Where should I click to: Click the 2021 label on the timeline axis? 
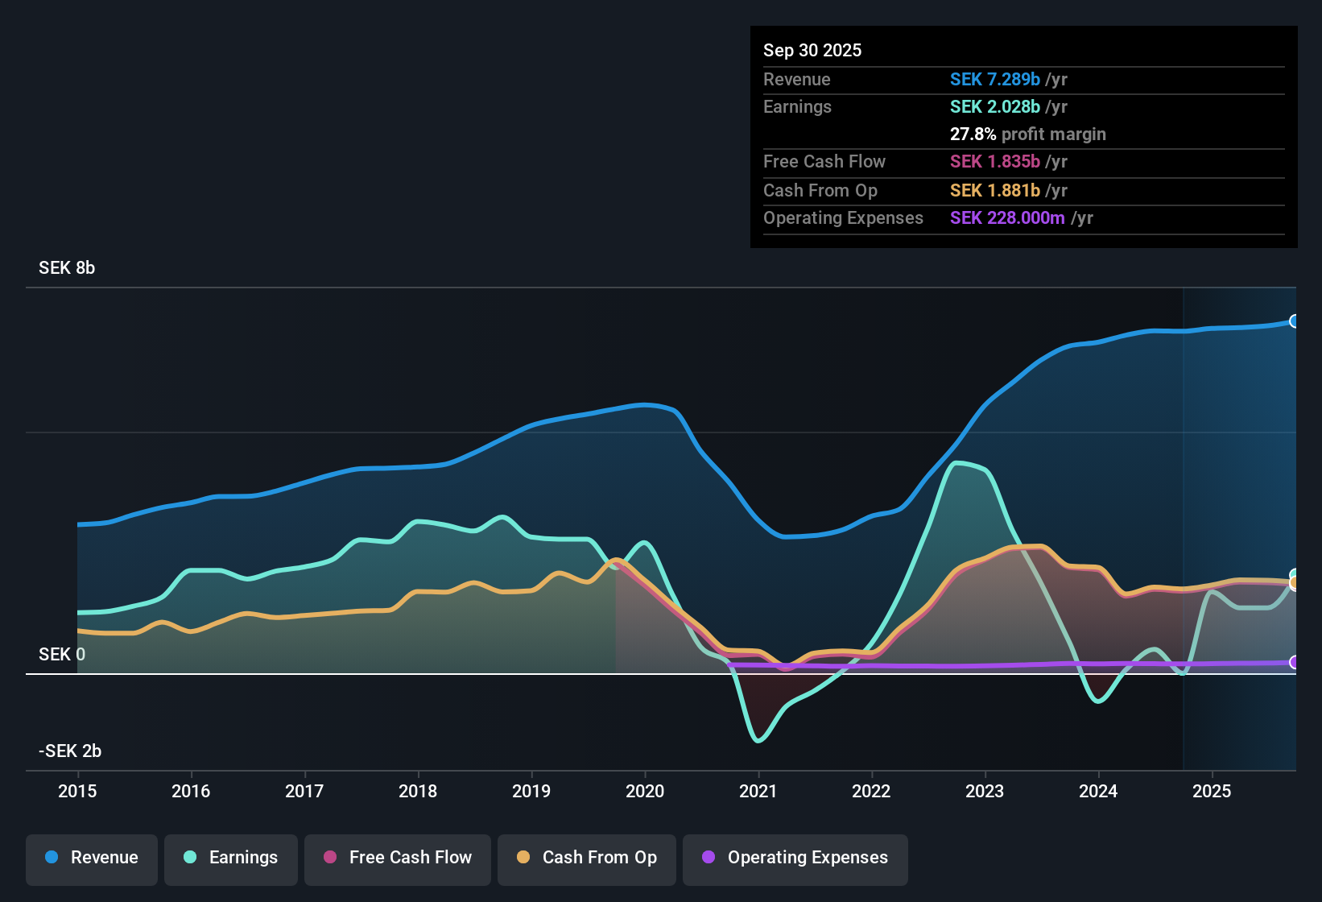[x=758, y=792]
